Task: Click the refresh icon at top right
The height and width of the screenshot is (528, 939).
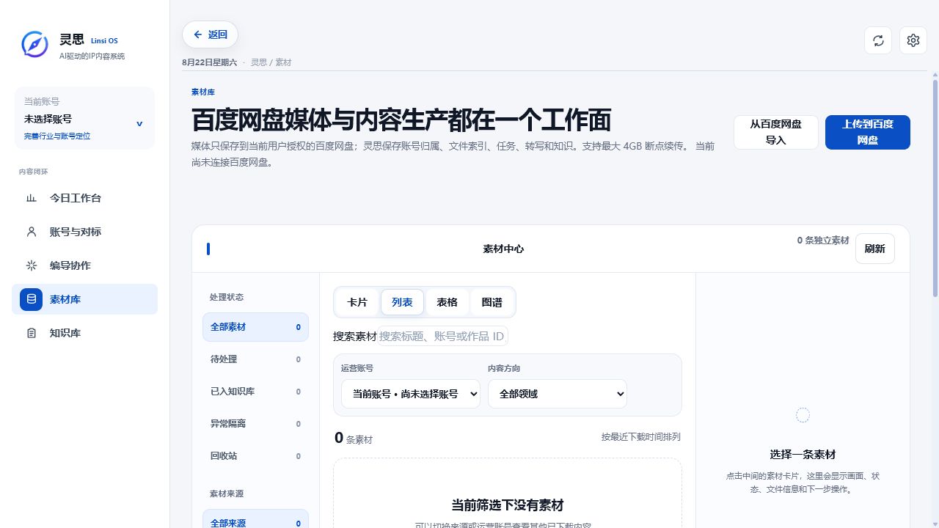Action: tap(878, 40)
